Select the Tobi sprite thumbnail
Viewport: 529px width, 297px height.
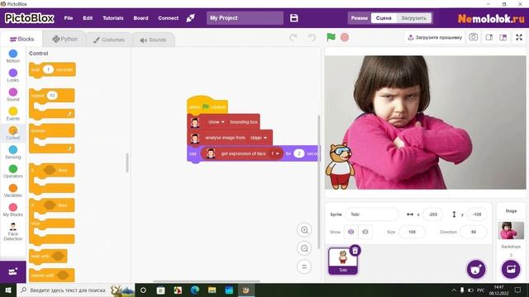pos(343,261)
